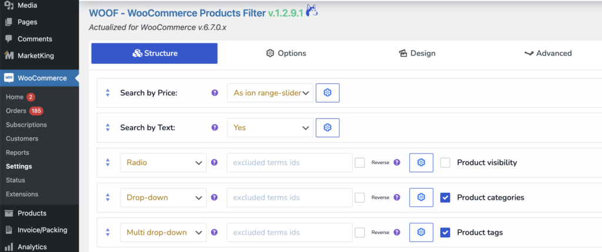Tick Reverse checkbox in Product tags row
602x252 pixels.
pos(360,233)
